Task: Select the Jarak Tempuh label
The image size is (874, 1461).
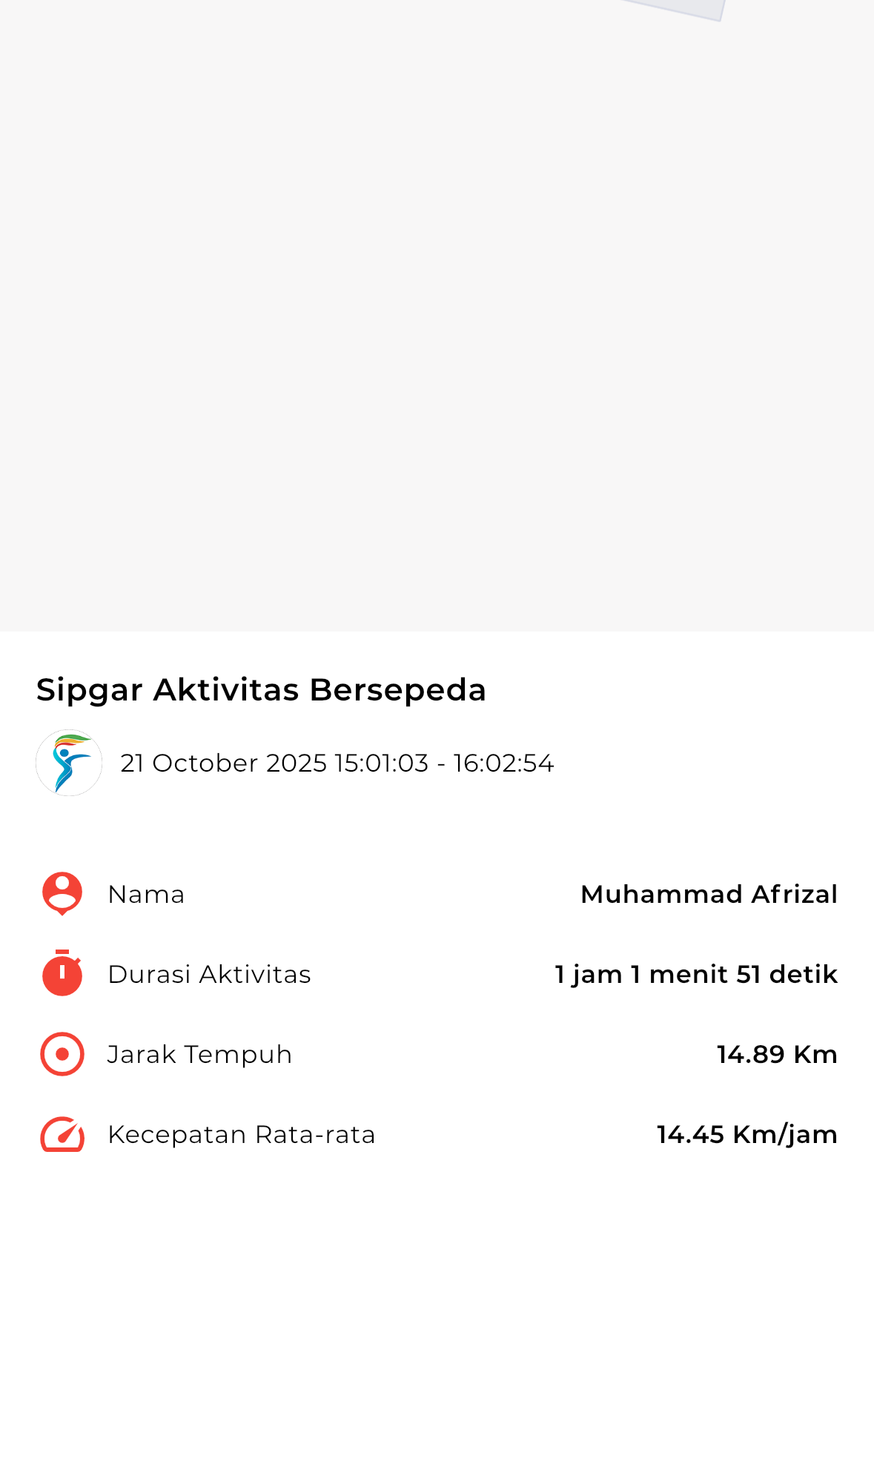Action: click(x=199, y=1054)
